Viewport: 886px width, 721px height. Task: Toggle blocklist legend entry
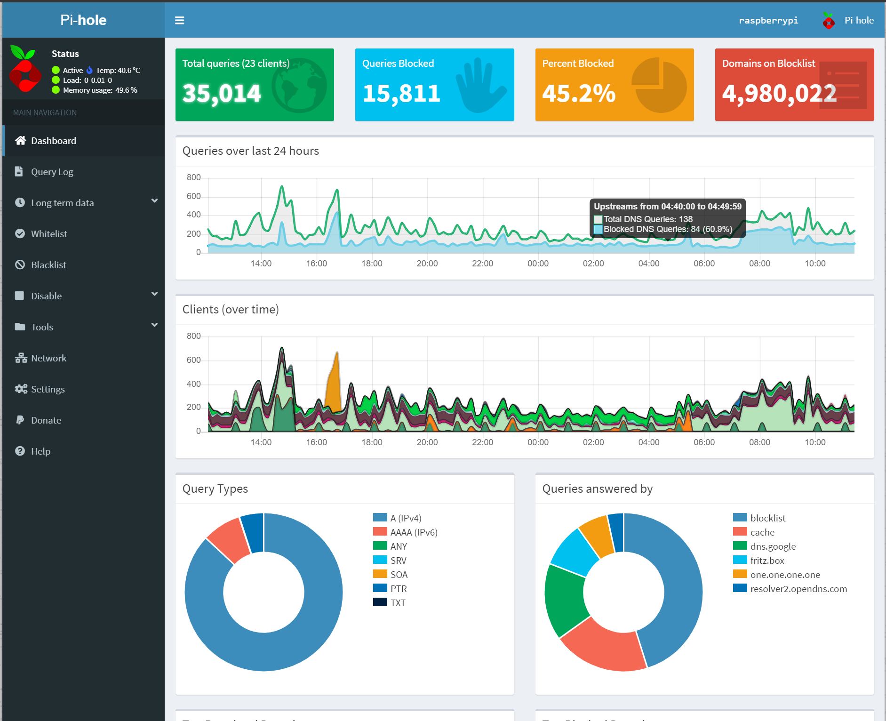tap(759, 518)
